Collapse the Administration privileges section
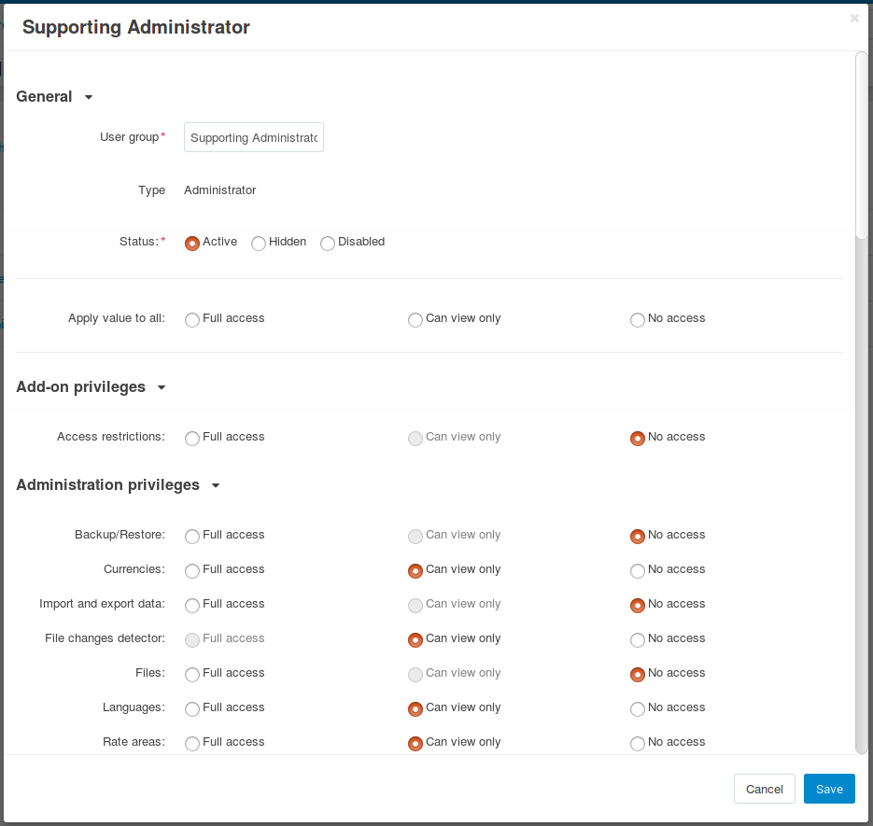Screen dimensions: 873x826 (x=216, y=486)
